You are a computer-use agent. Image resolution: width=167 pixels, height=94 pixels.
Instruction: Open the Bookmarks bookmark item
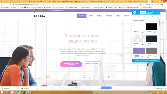pyautogui.click(x=47, y=7)
